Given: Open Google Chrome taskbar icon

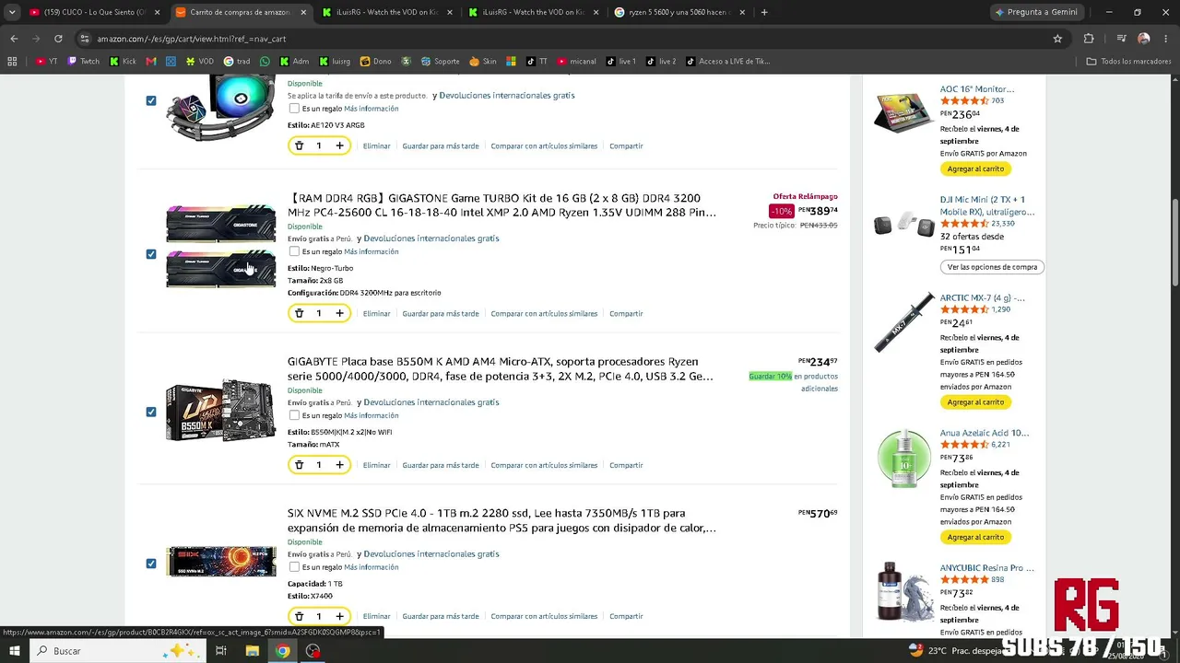Looking at the screenshot, I should (x=283, y=651).
